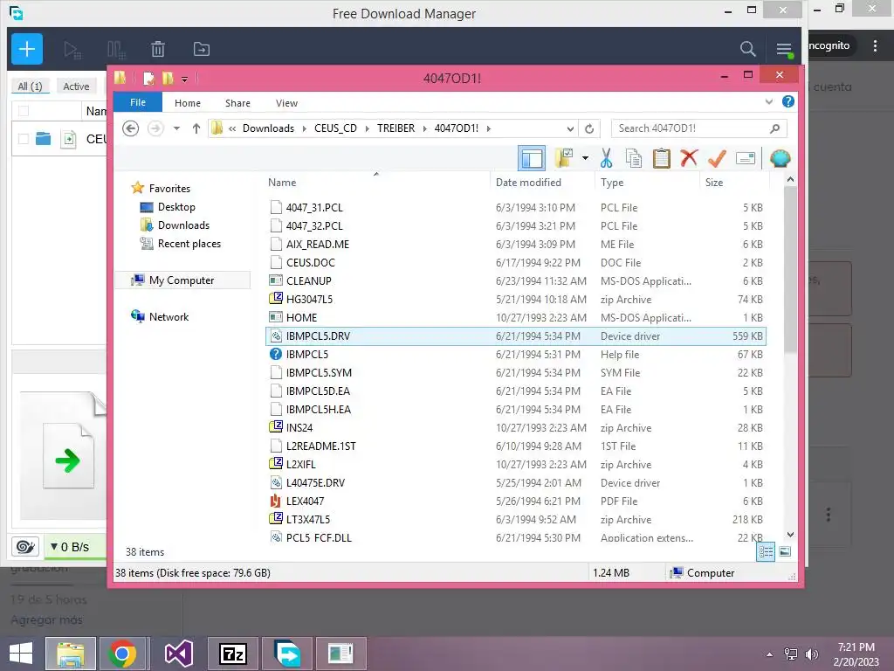This screenshot has height=671, width=894.
Task: Select My Computer in navigation pane
Action: pyautogui.click(x=182, y=280)
